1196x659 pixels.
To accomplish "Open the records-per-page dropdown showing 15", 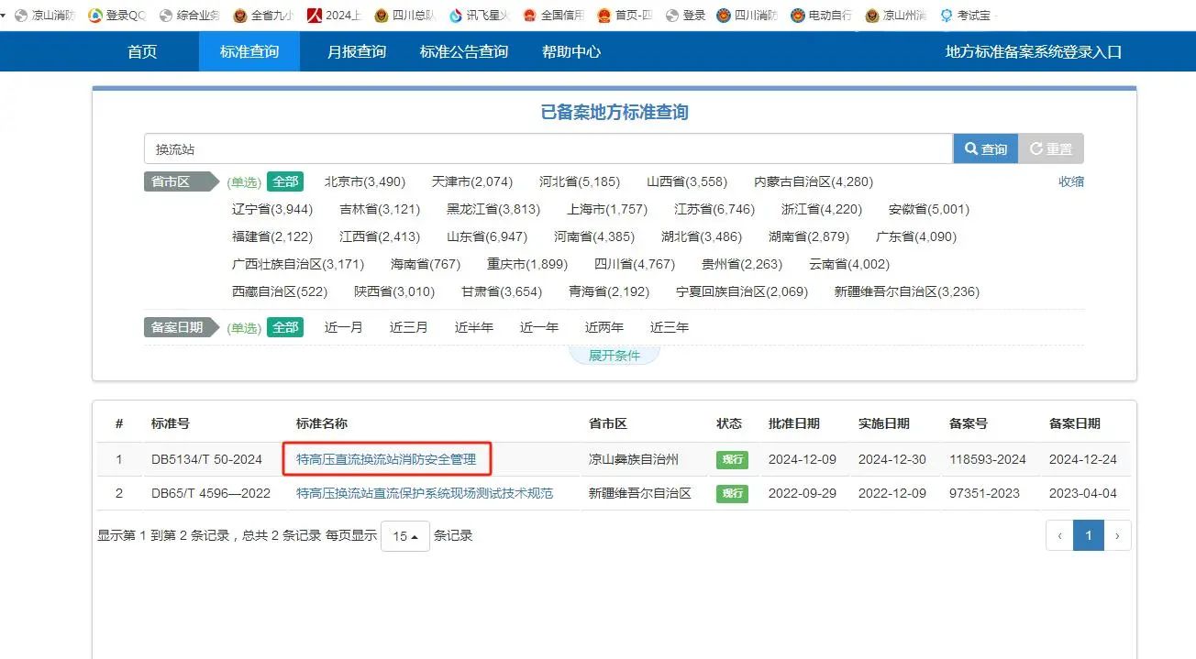I will pos(405,536).
